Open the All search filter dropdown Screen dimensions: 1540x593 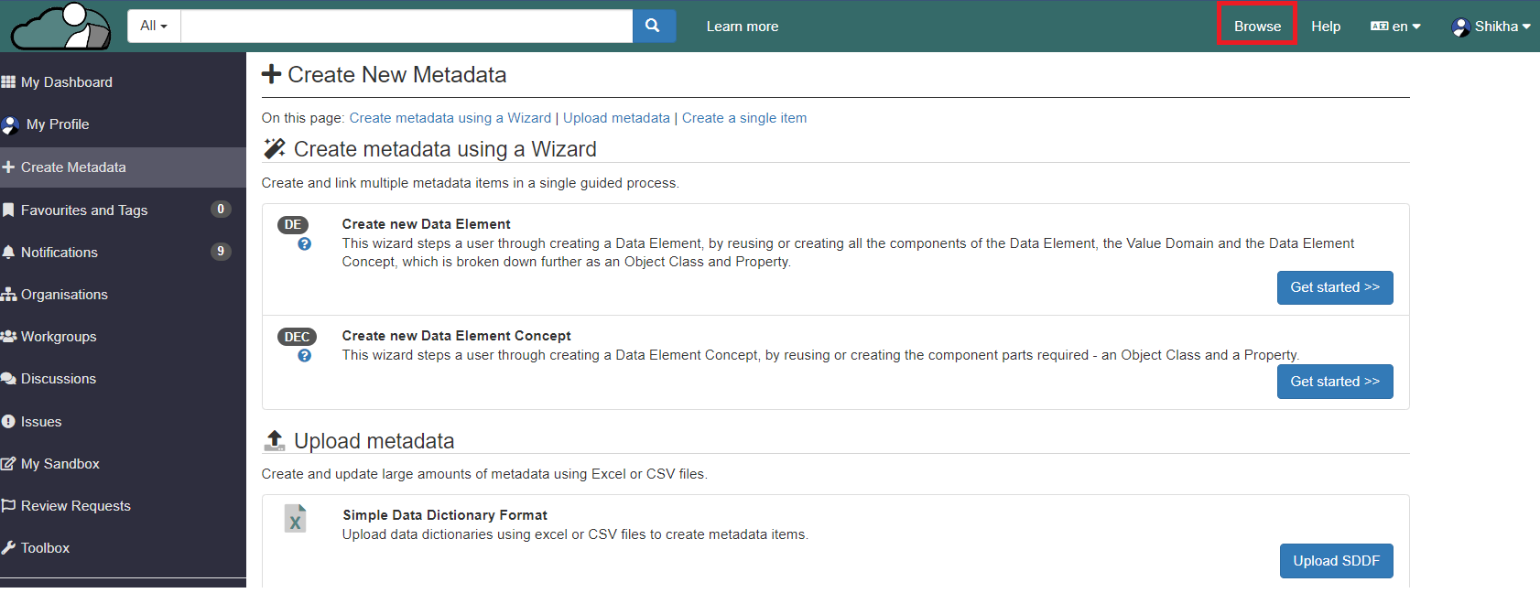(154, 27)
